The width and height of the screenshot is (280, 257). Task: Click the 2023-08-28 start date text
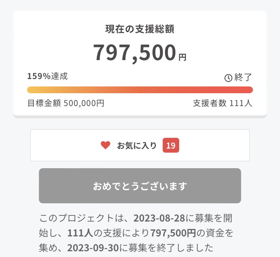[160, 218]
